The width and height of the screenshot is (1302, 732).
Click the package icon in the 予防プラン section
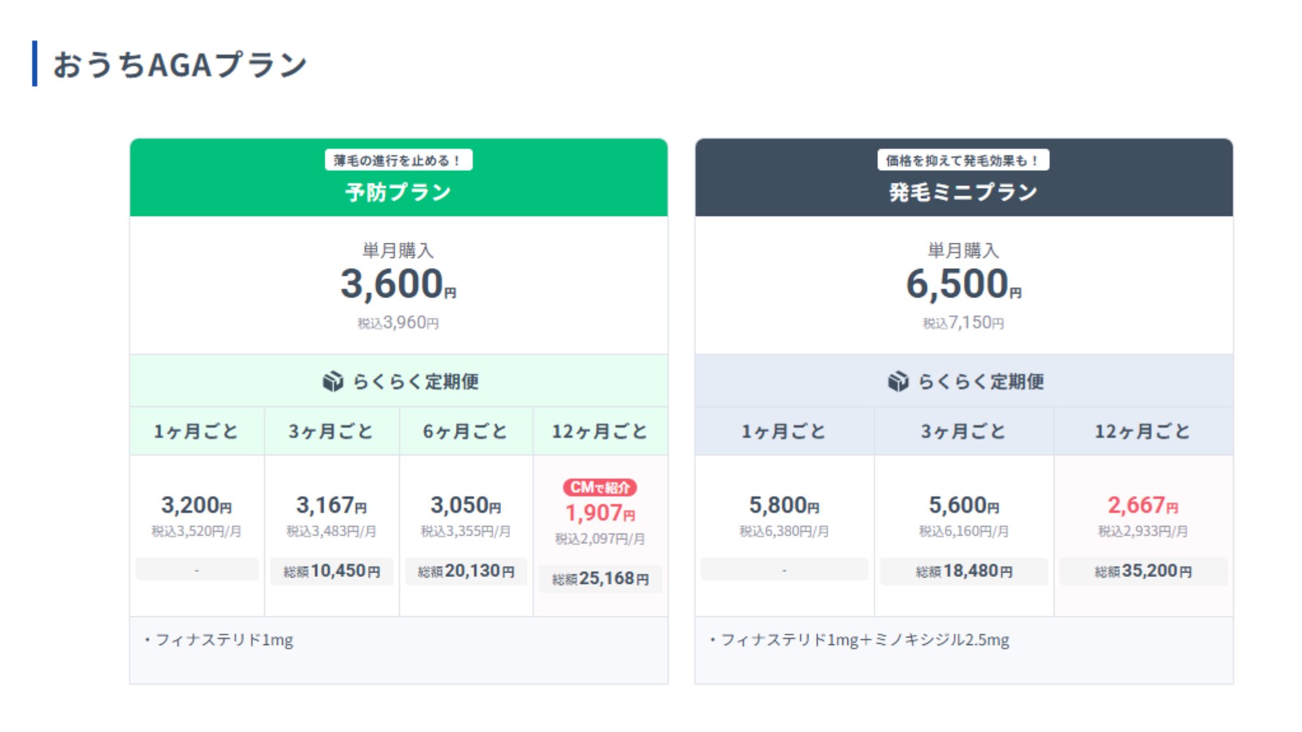(x=332, y=381)
